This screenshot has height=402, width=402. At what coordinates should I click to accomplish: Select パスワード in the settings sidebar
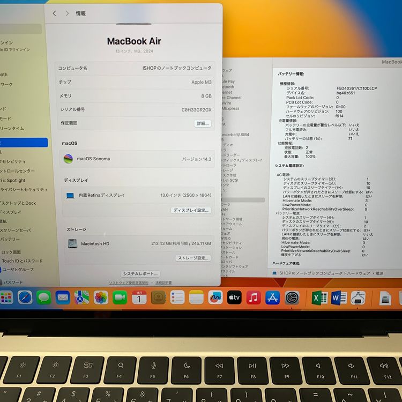click(12, 282)
